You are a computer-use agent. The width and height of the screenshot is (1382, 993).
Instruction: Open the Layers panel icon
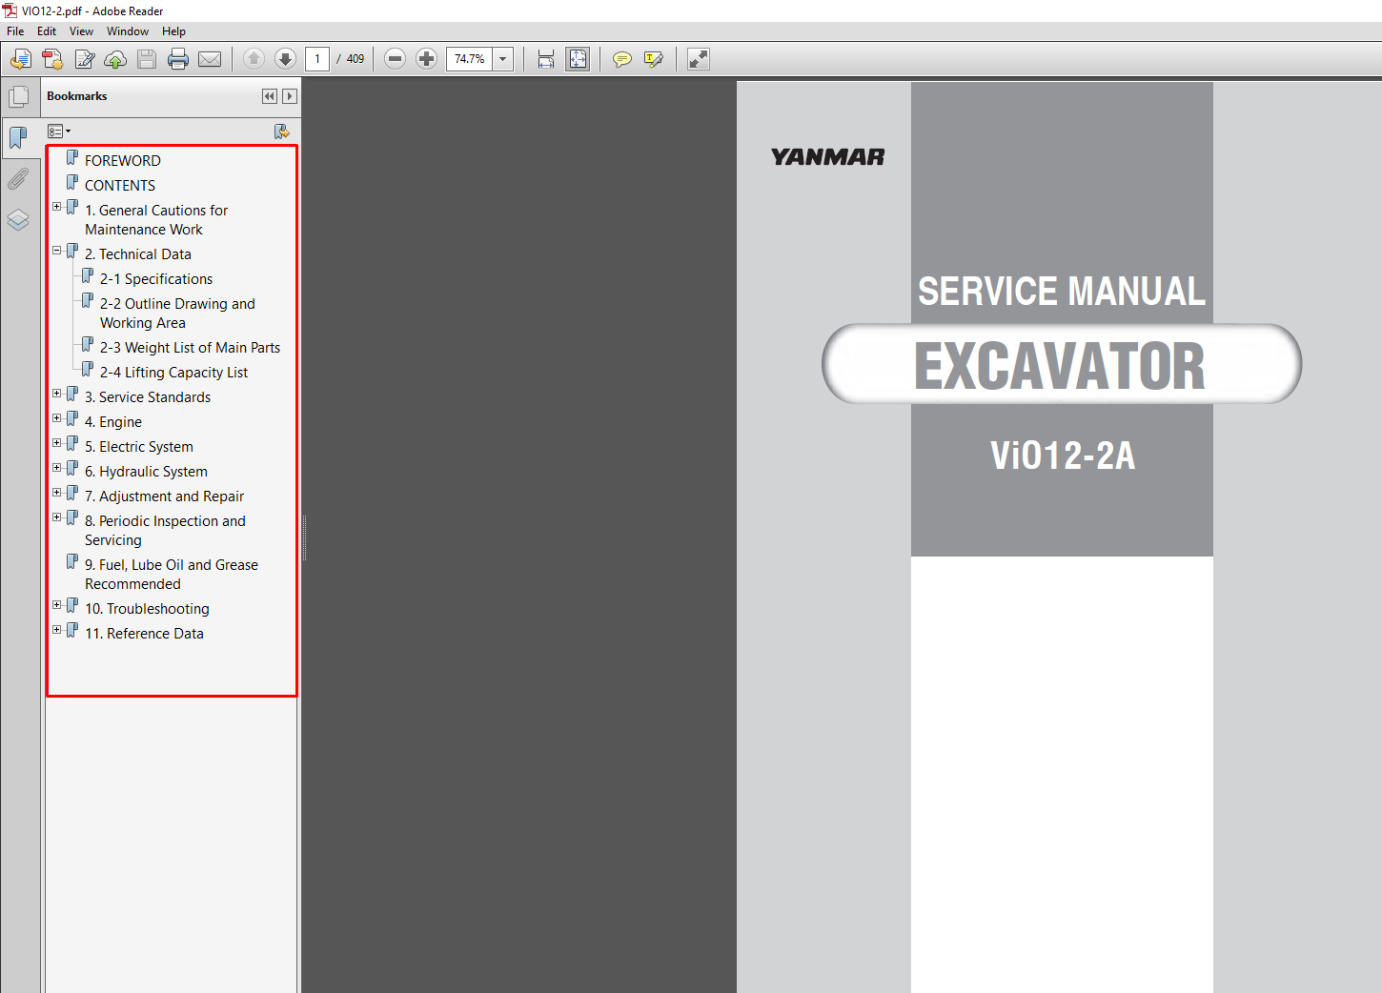[x=18, y=220]
